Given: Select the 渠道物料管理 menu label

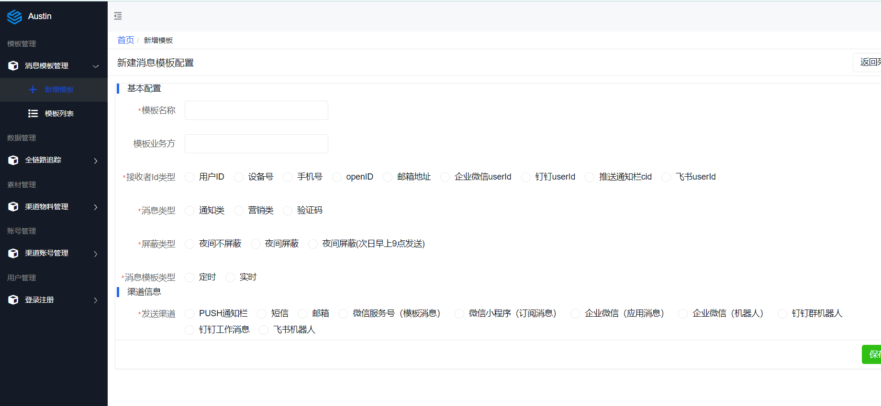Looking at the screenshot, I should [x=46, y=206].
